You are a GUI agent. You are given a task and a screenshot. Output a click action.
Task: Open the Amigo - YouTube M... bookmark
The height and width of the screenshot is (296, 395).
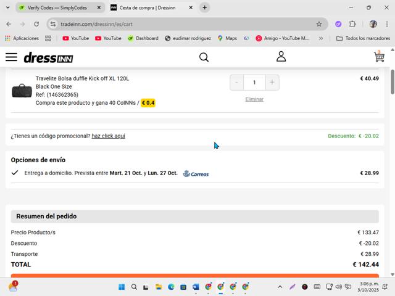pos(282,38)
